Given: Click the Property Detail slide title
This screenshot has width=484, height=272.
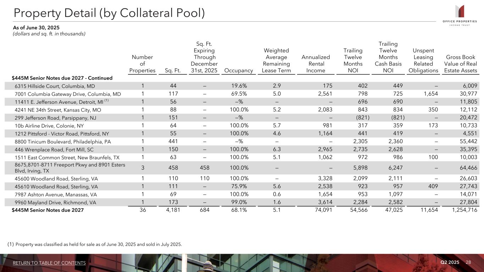Looking at the screenshot, I should point(109,13).
